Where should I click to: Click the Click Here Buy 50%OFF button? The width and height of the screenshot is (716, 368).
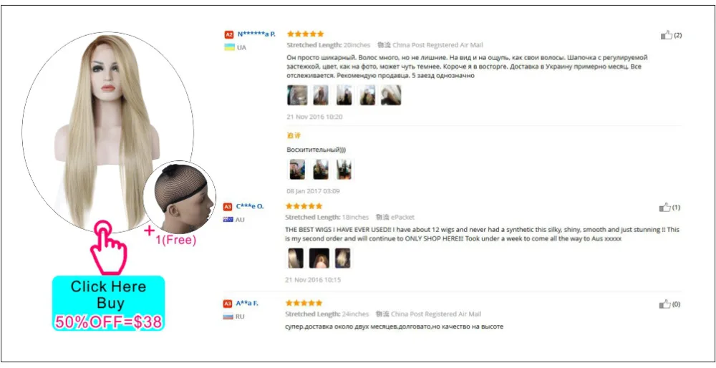point(108,303)
